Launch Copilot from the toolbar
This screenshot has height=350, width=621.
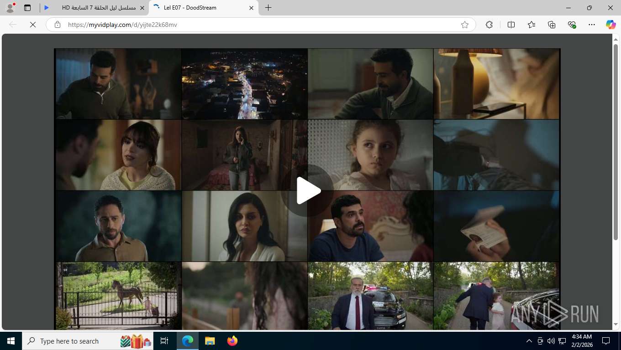click(611, 25)
